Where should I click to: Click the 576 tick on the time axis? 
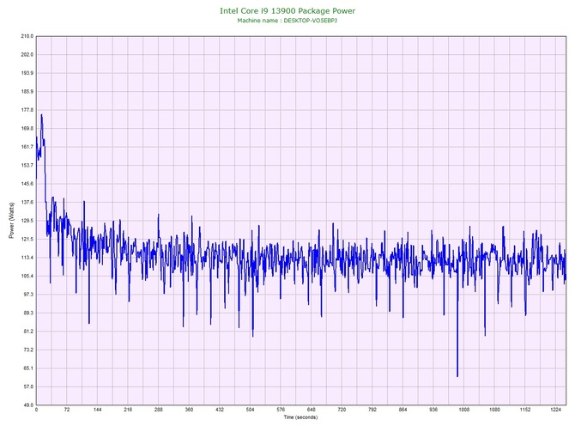pyautogui.click(x=281, y=410)
